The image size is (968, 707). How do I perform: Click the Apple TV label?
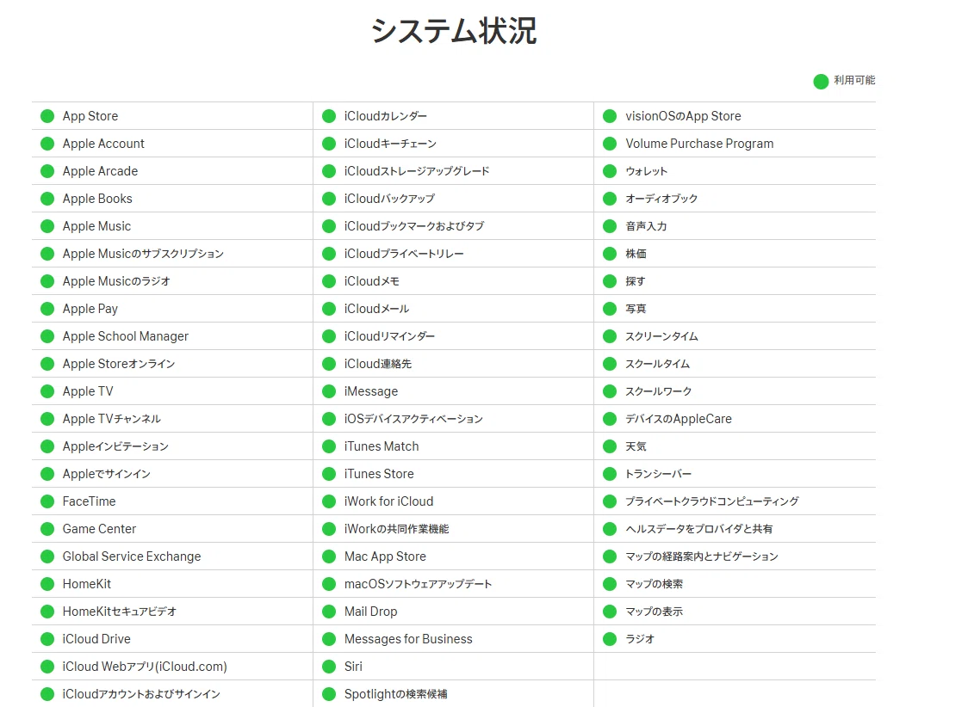(x=88, y=391)
